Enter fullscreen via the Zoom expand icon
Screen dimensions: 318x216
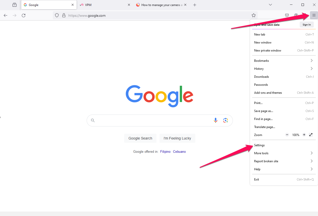311,135
